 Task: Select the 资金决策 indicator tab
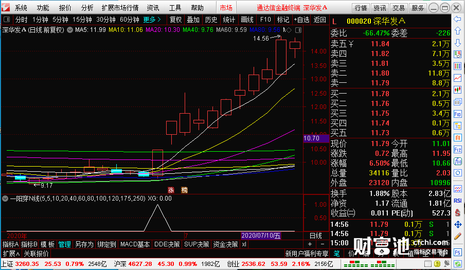[x=225, y=244]
